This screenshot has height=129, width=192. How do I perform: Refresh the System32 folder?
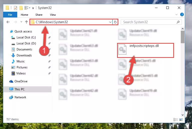[115, 22]
